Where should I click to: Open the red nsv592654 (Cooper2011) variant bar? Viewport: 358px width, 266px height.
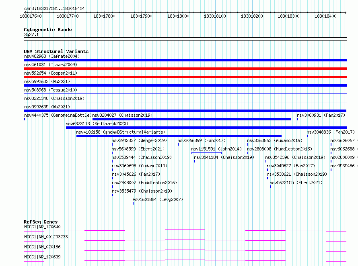pos(185,77)
